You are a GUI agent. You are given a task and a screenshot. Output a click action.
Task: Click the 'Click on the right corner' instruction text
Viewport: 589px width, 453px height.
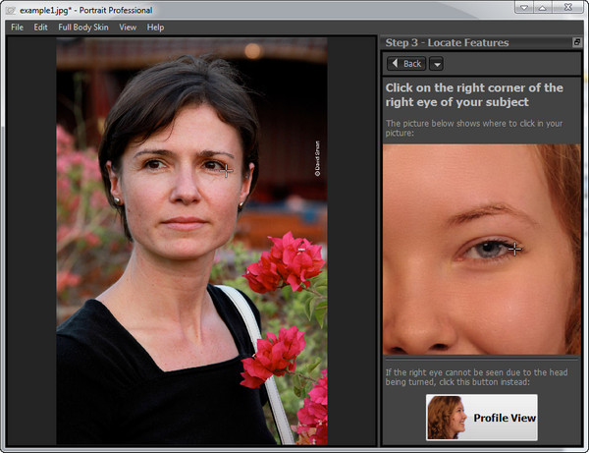point(474,94)
